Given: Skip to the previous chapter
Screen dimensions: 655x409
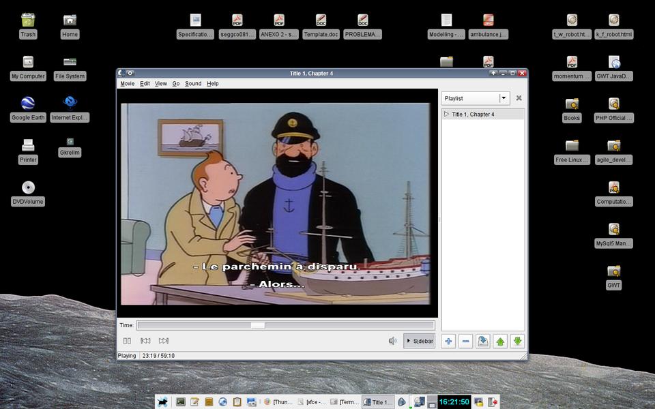Looking at the screenshot, I should click(145, 341).
